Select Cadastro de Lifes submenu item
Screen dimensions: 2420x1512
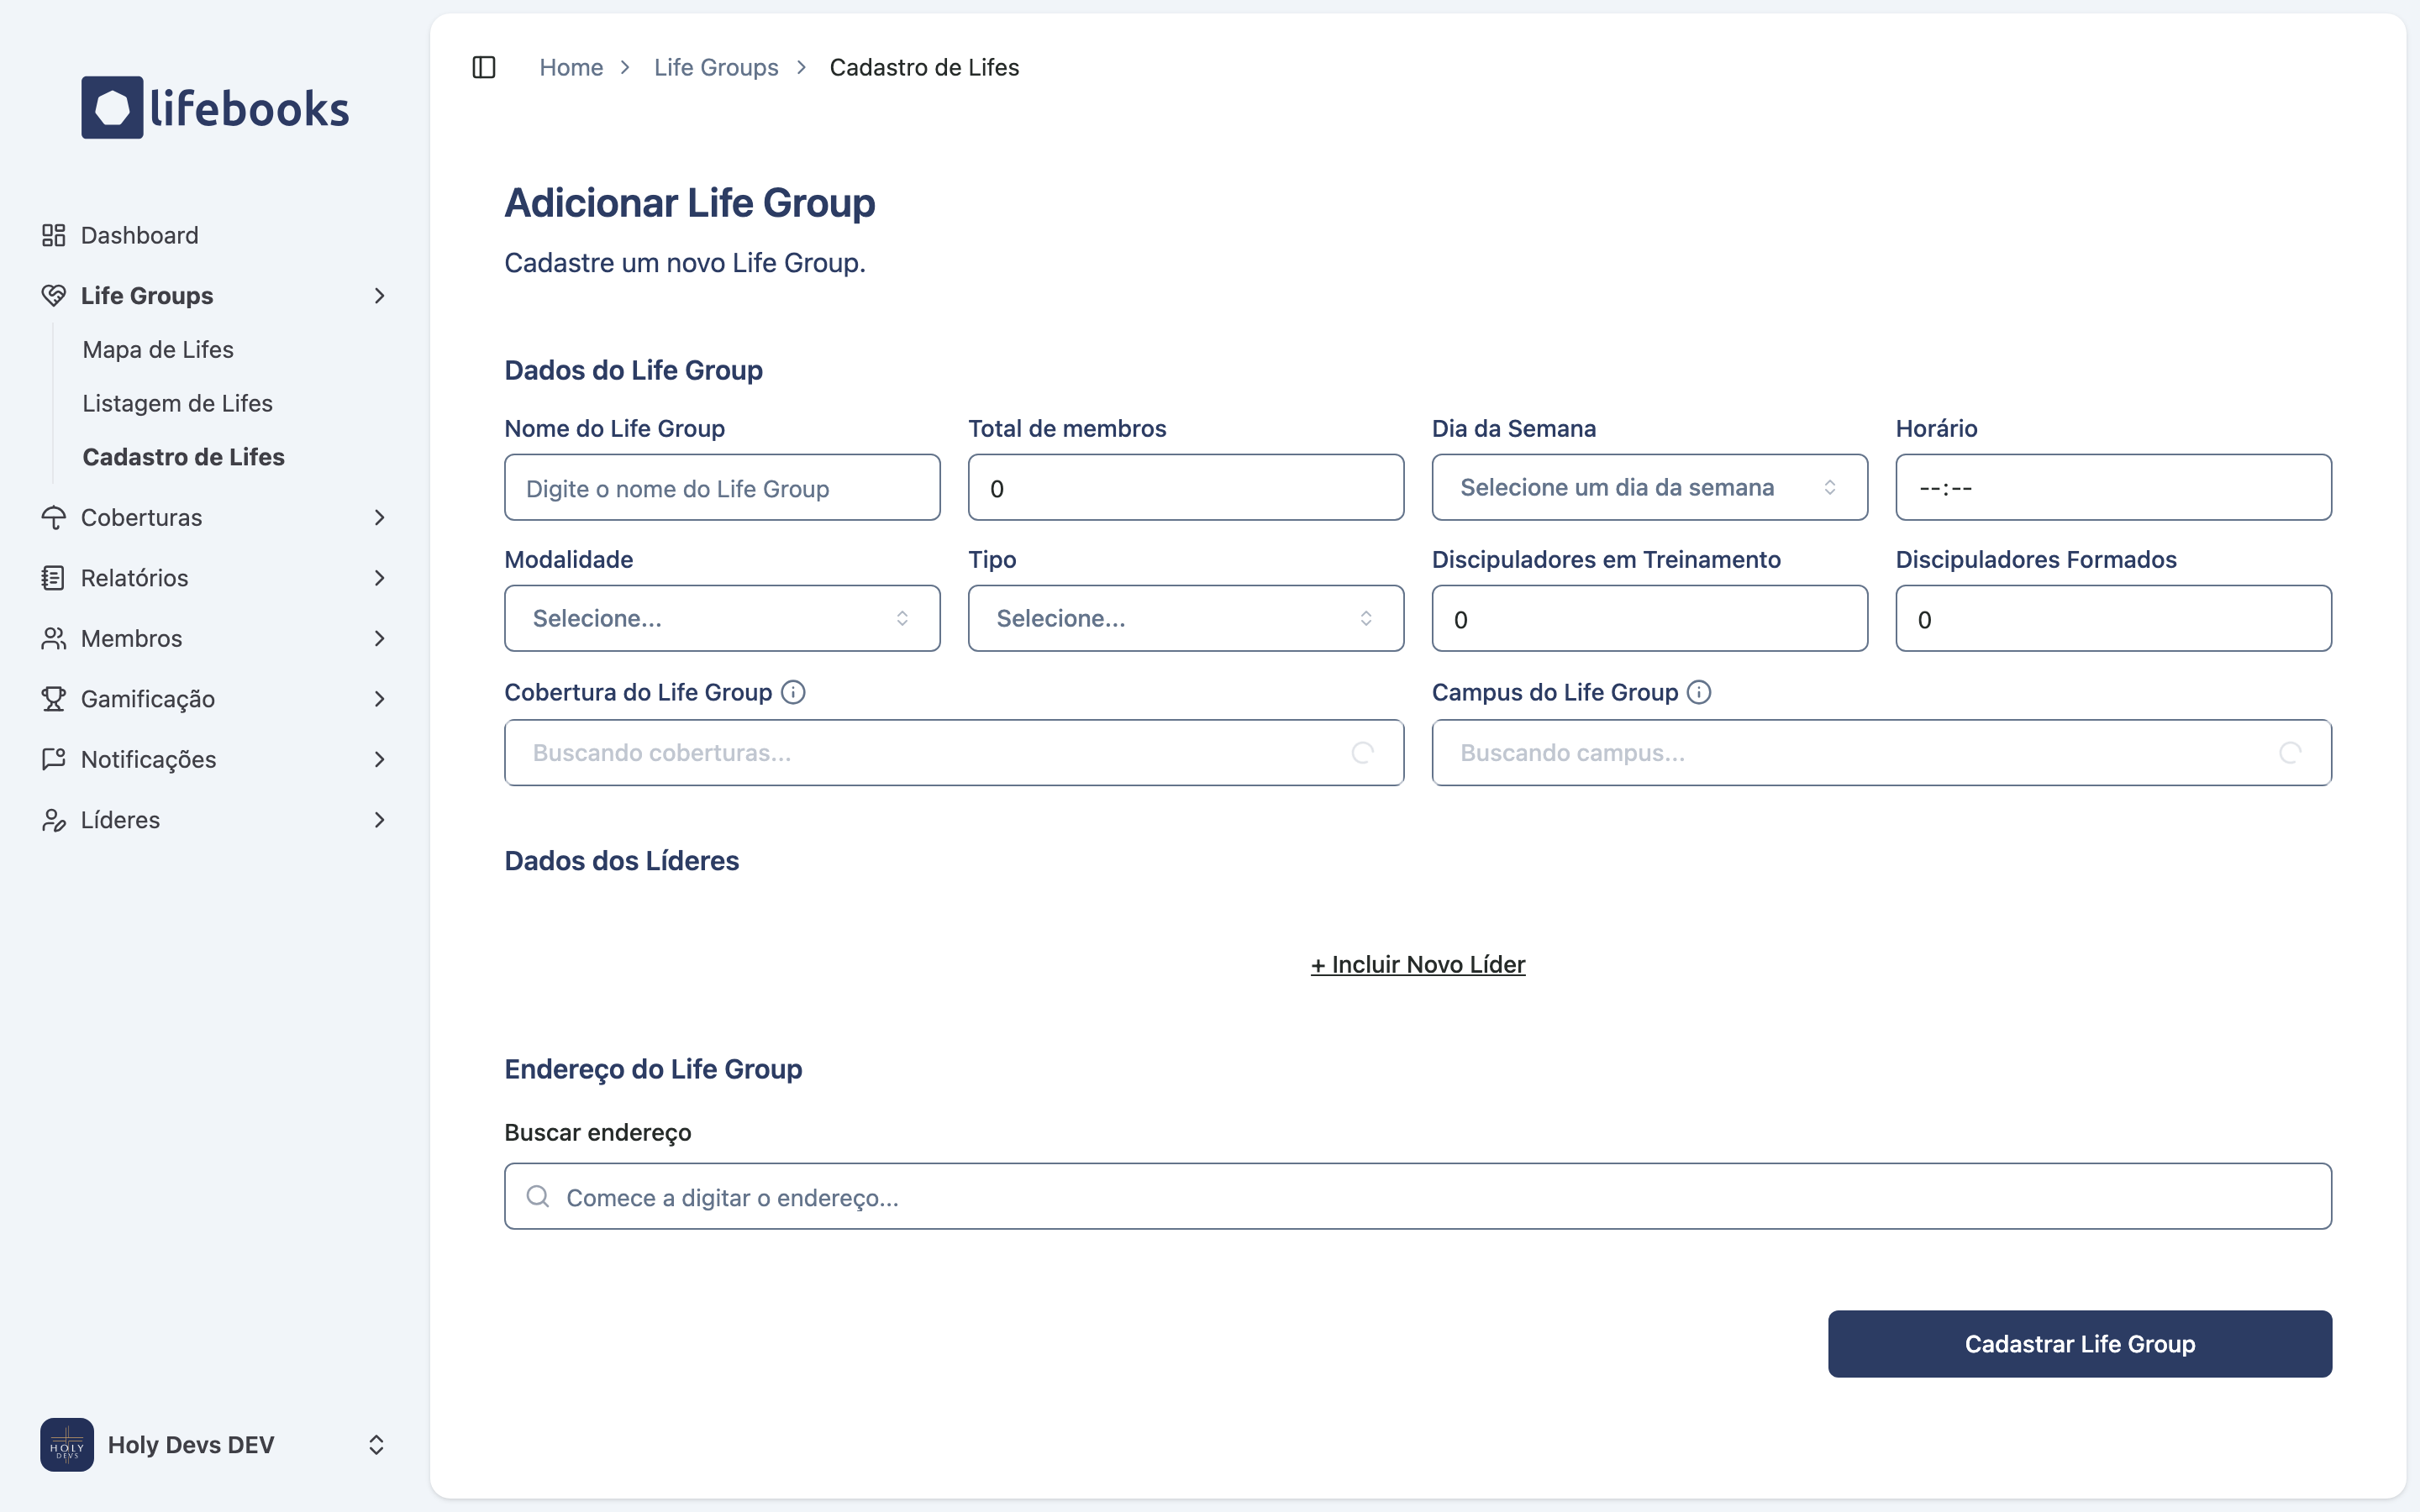184,457
